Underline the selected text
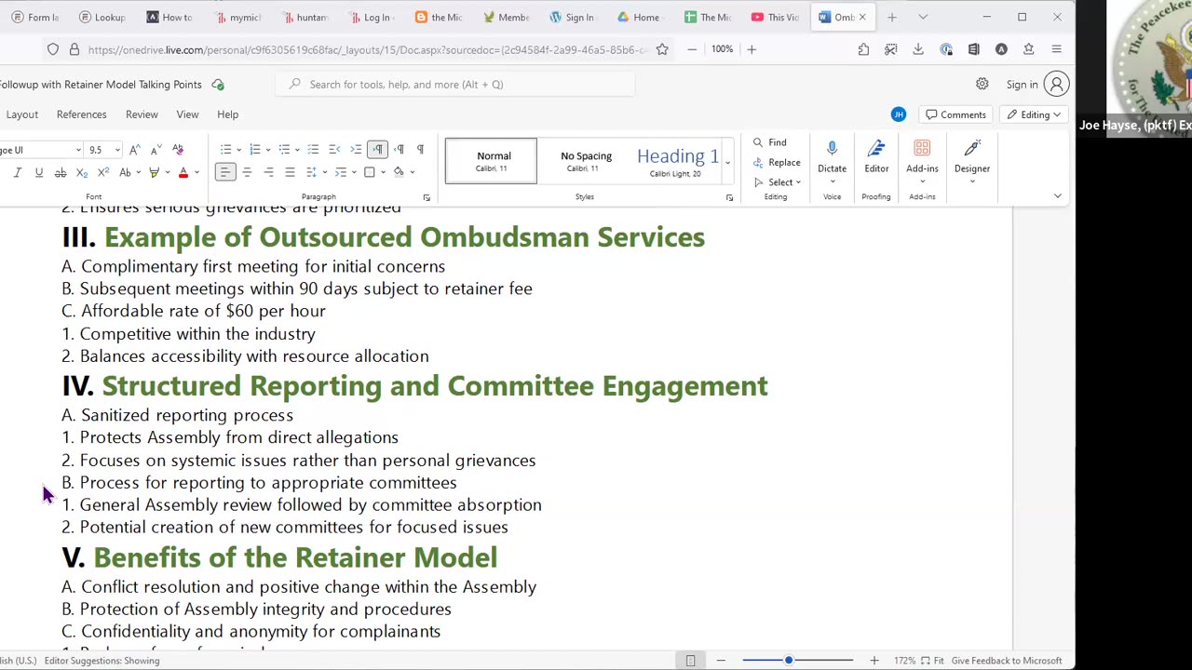 pyautogui.click(x=38, y=172)
